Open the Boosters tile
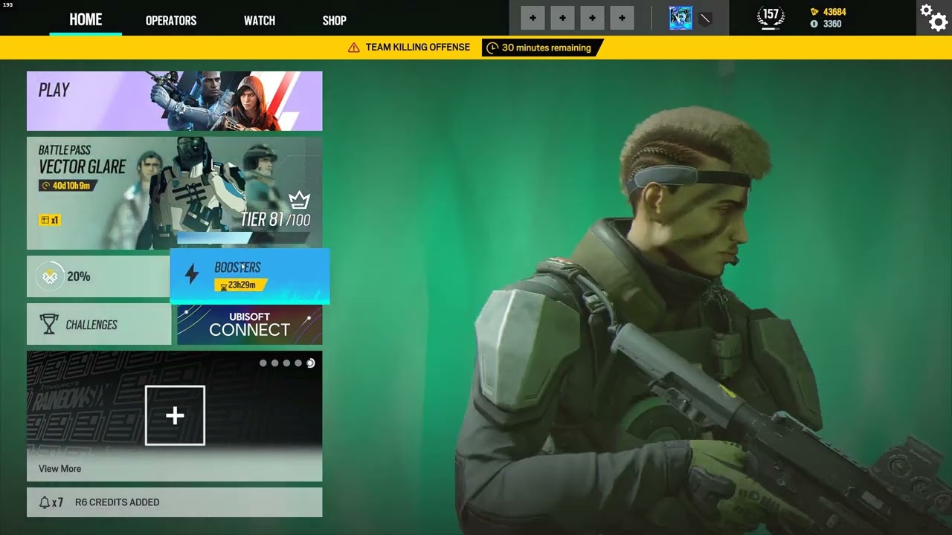Screen dimensions: 952x535 250,276
